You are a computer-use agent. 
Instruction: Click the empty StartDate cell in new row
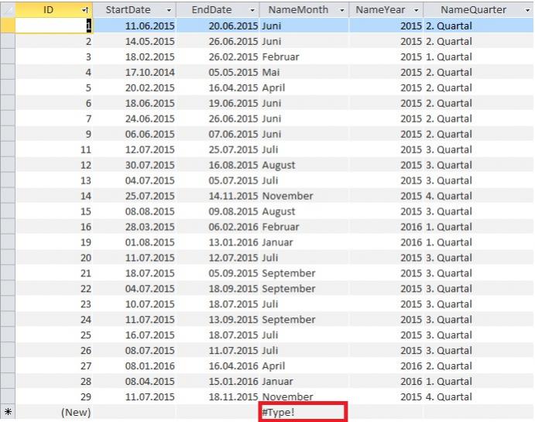click(135, 412)
